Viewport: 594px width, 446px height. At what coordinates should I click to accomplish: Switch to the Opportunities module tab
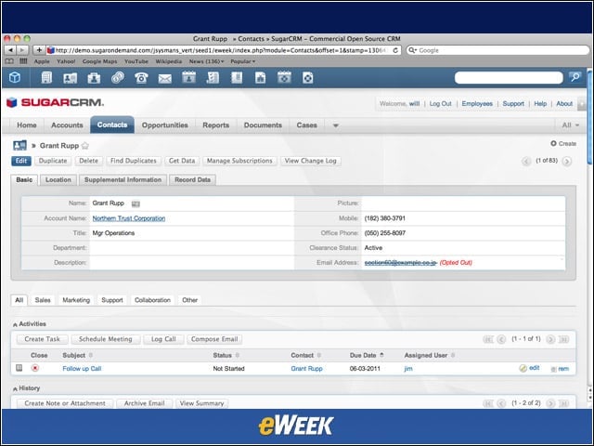click(165, 125)
